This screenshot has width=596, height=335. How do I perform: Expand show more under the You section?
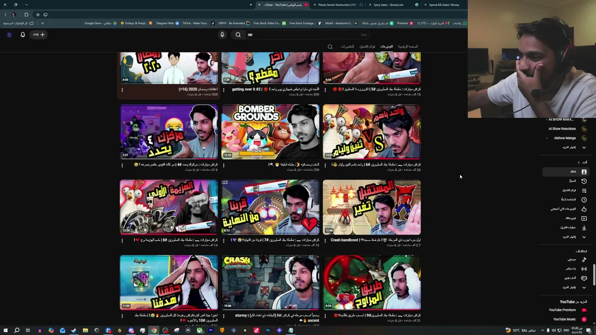pyautogui.click(x=574, y=237)
